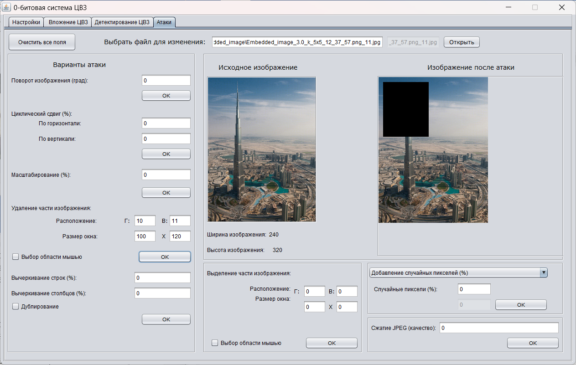
Task: Click the Сжатие JPEG quality field
Action: click(x=499, y=328)
